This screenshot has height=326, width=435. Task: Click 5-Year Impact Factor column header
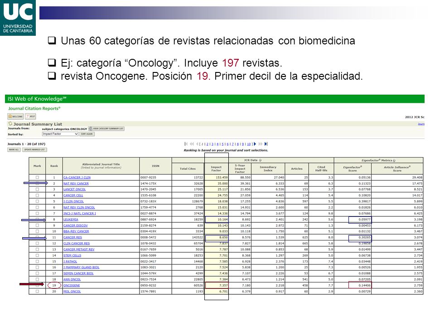tap(240, 168)
